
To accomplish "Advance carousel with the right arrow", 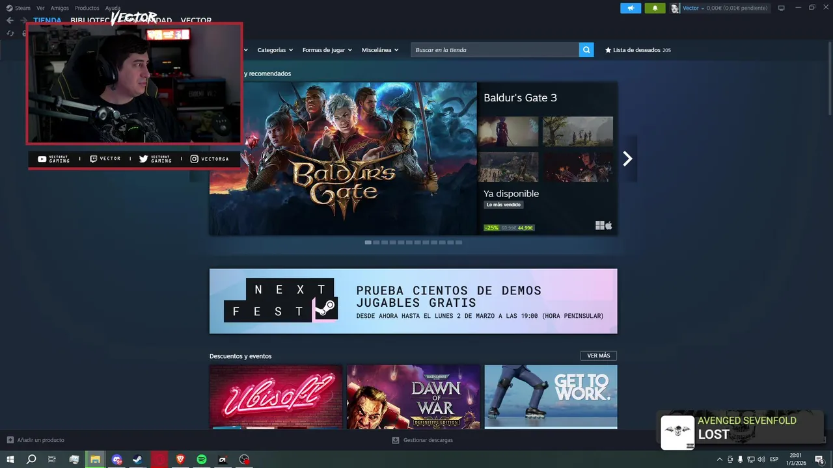I will tap(627, 159).
